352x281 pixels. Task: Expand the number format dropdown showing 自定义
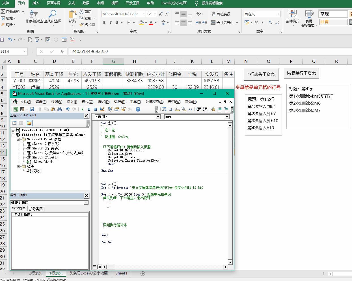pyautogui.click(x=278, y=14)
